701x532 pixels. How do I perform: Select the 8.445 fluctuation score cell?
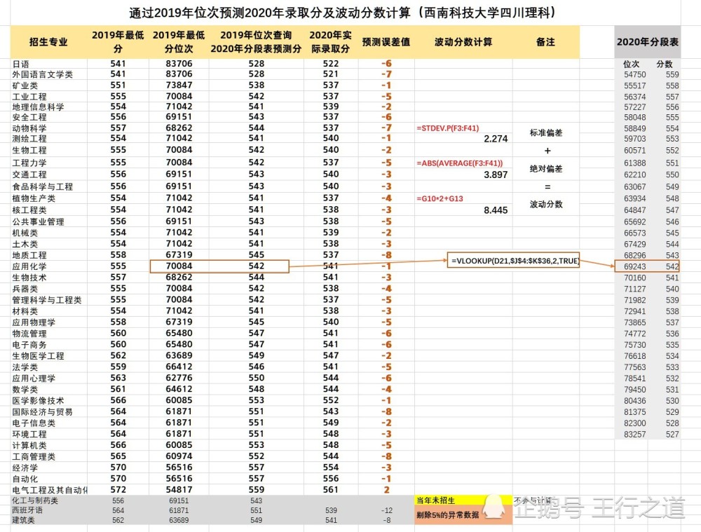[x=496, y=210]
